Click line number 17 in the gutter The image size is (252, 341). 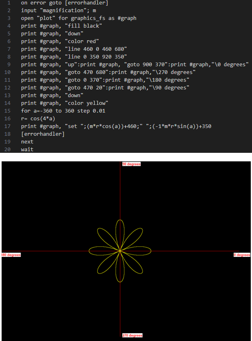(x=8, y=126)
